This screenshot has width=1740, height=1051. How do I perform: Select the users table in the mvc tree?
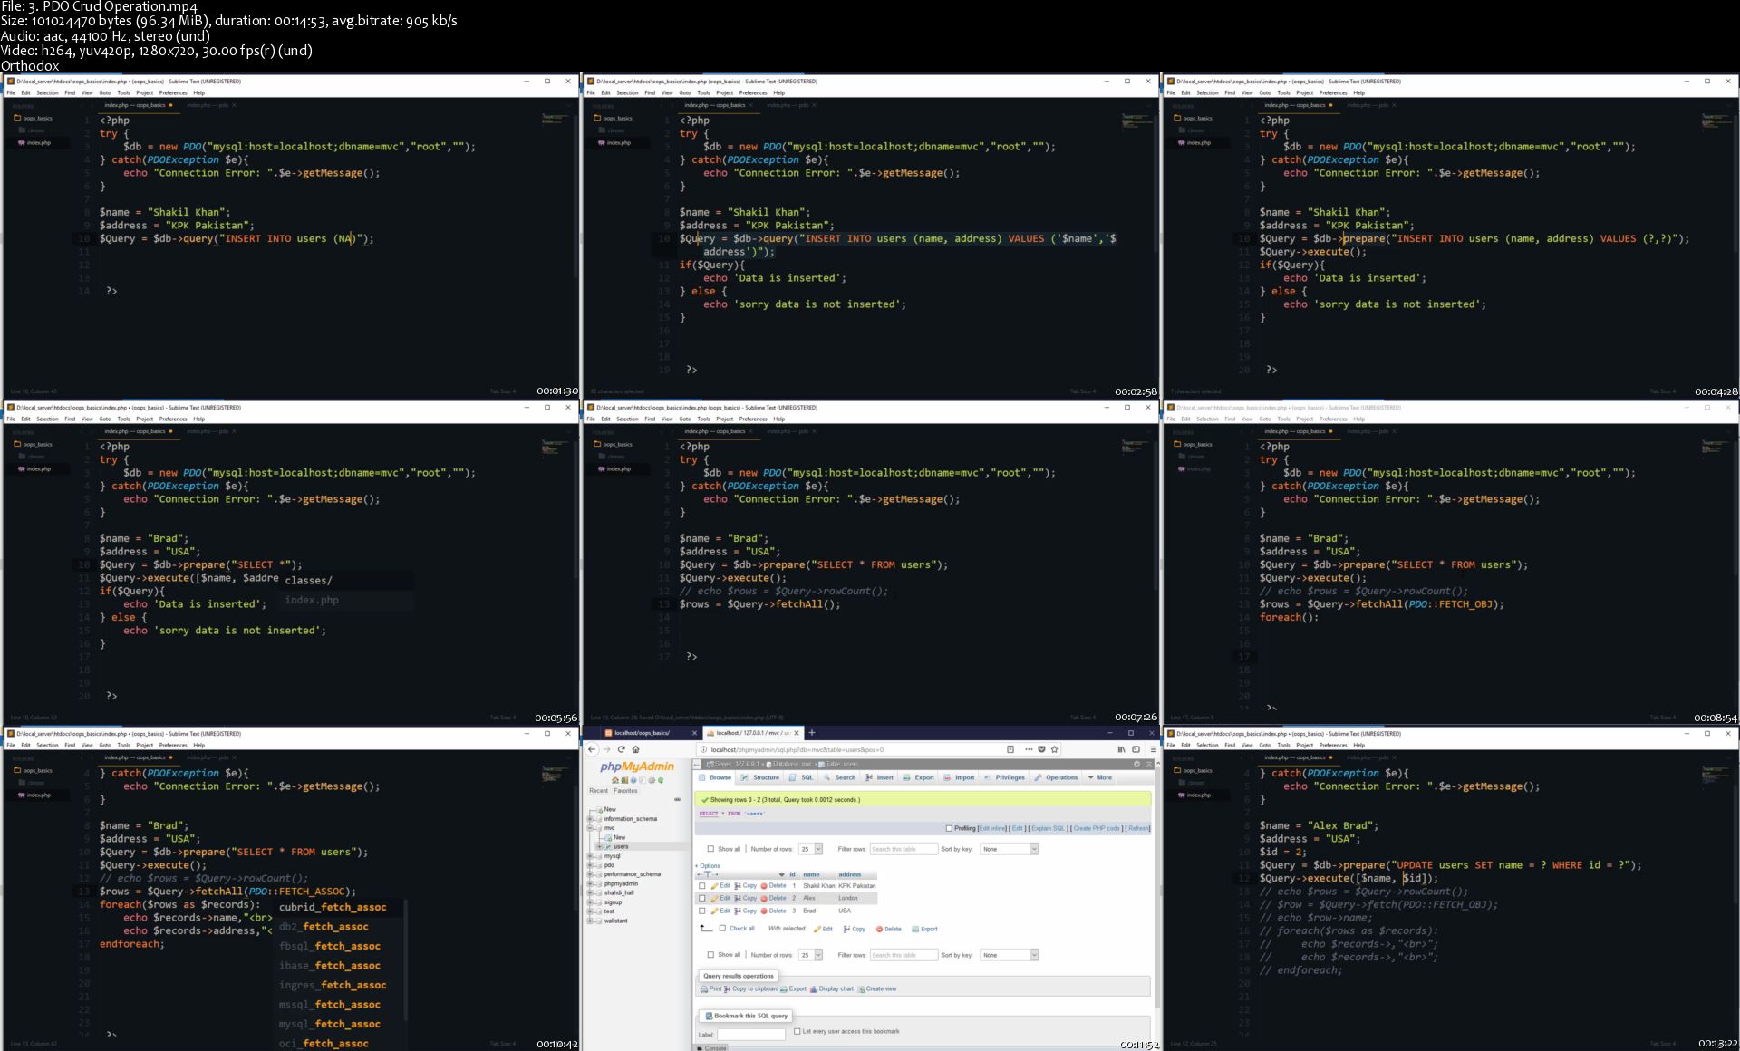[x=621, y=847]
